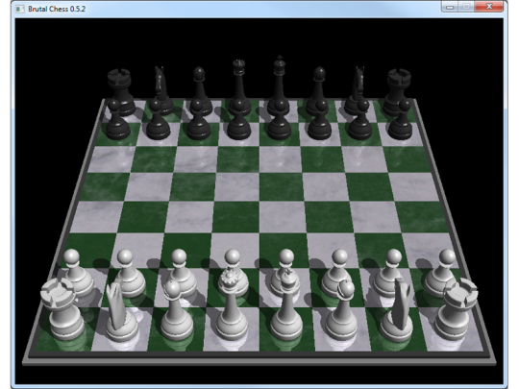Screen dimensions: 519x389
Task: Choose the white knight on g1
Action: coord(397,311)
